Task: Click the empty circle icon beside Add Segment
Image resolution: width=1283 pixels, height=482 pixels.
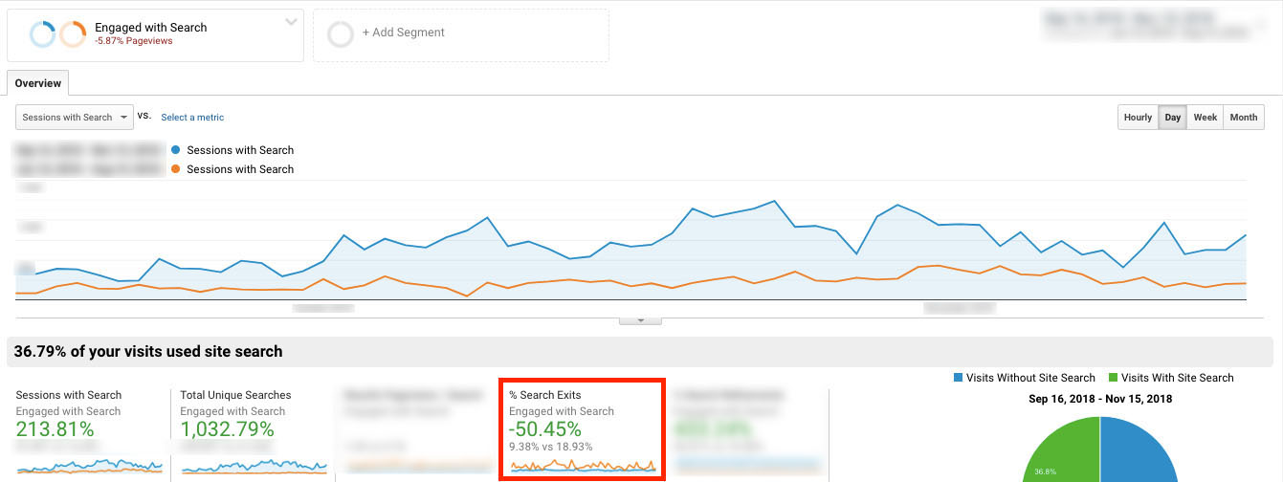Action: [340, 34]
